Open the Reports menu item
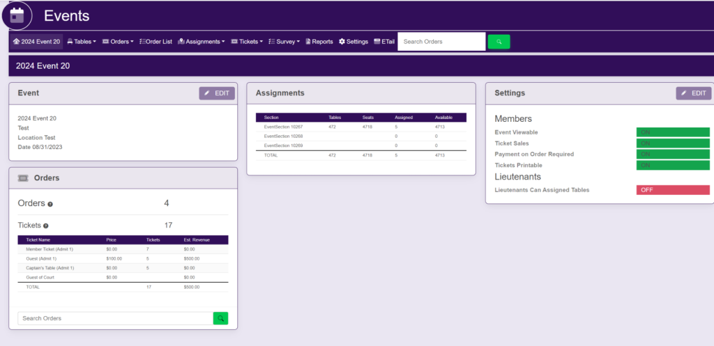Screen dimensions: 714x346 click(x=319, y=42)
